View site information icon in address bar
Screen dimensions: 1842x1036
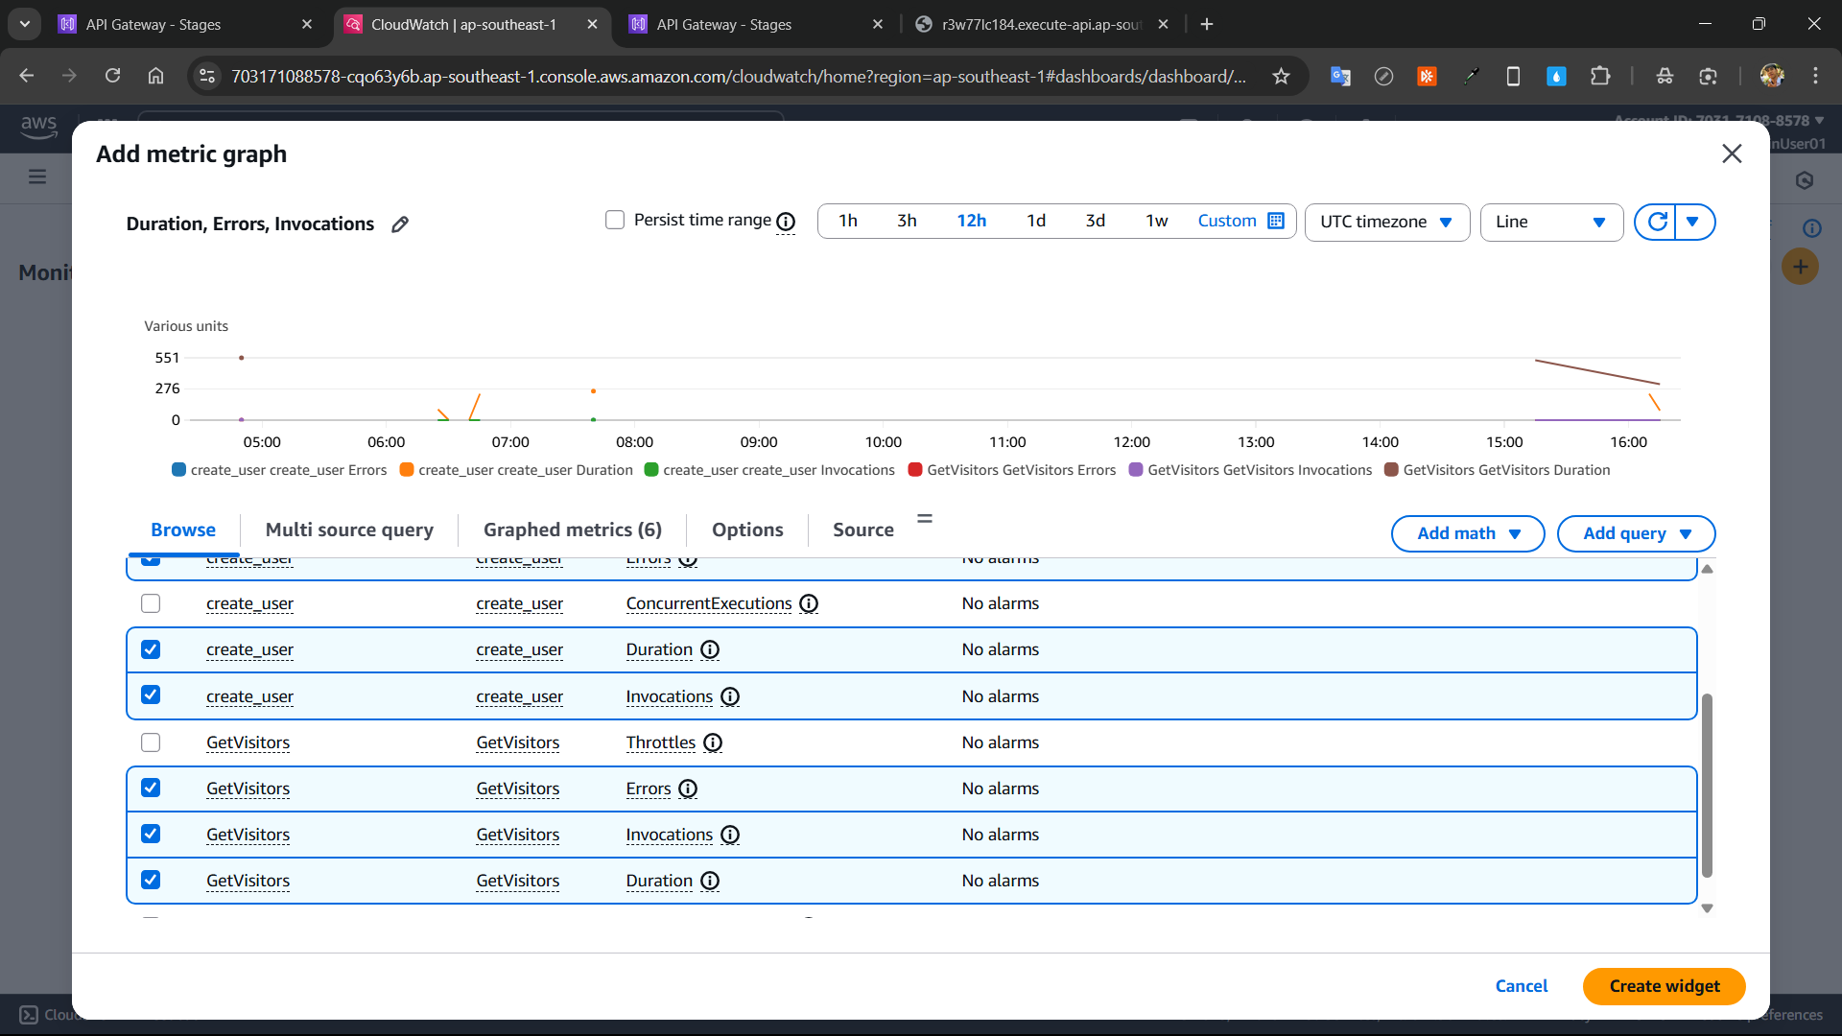point(207,76)
